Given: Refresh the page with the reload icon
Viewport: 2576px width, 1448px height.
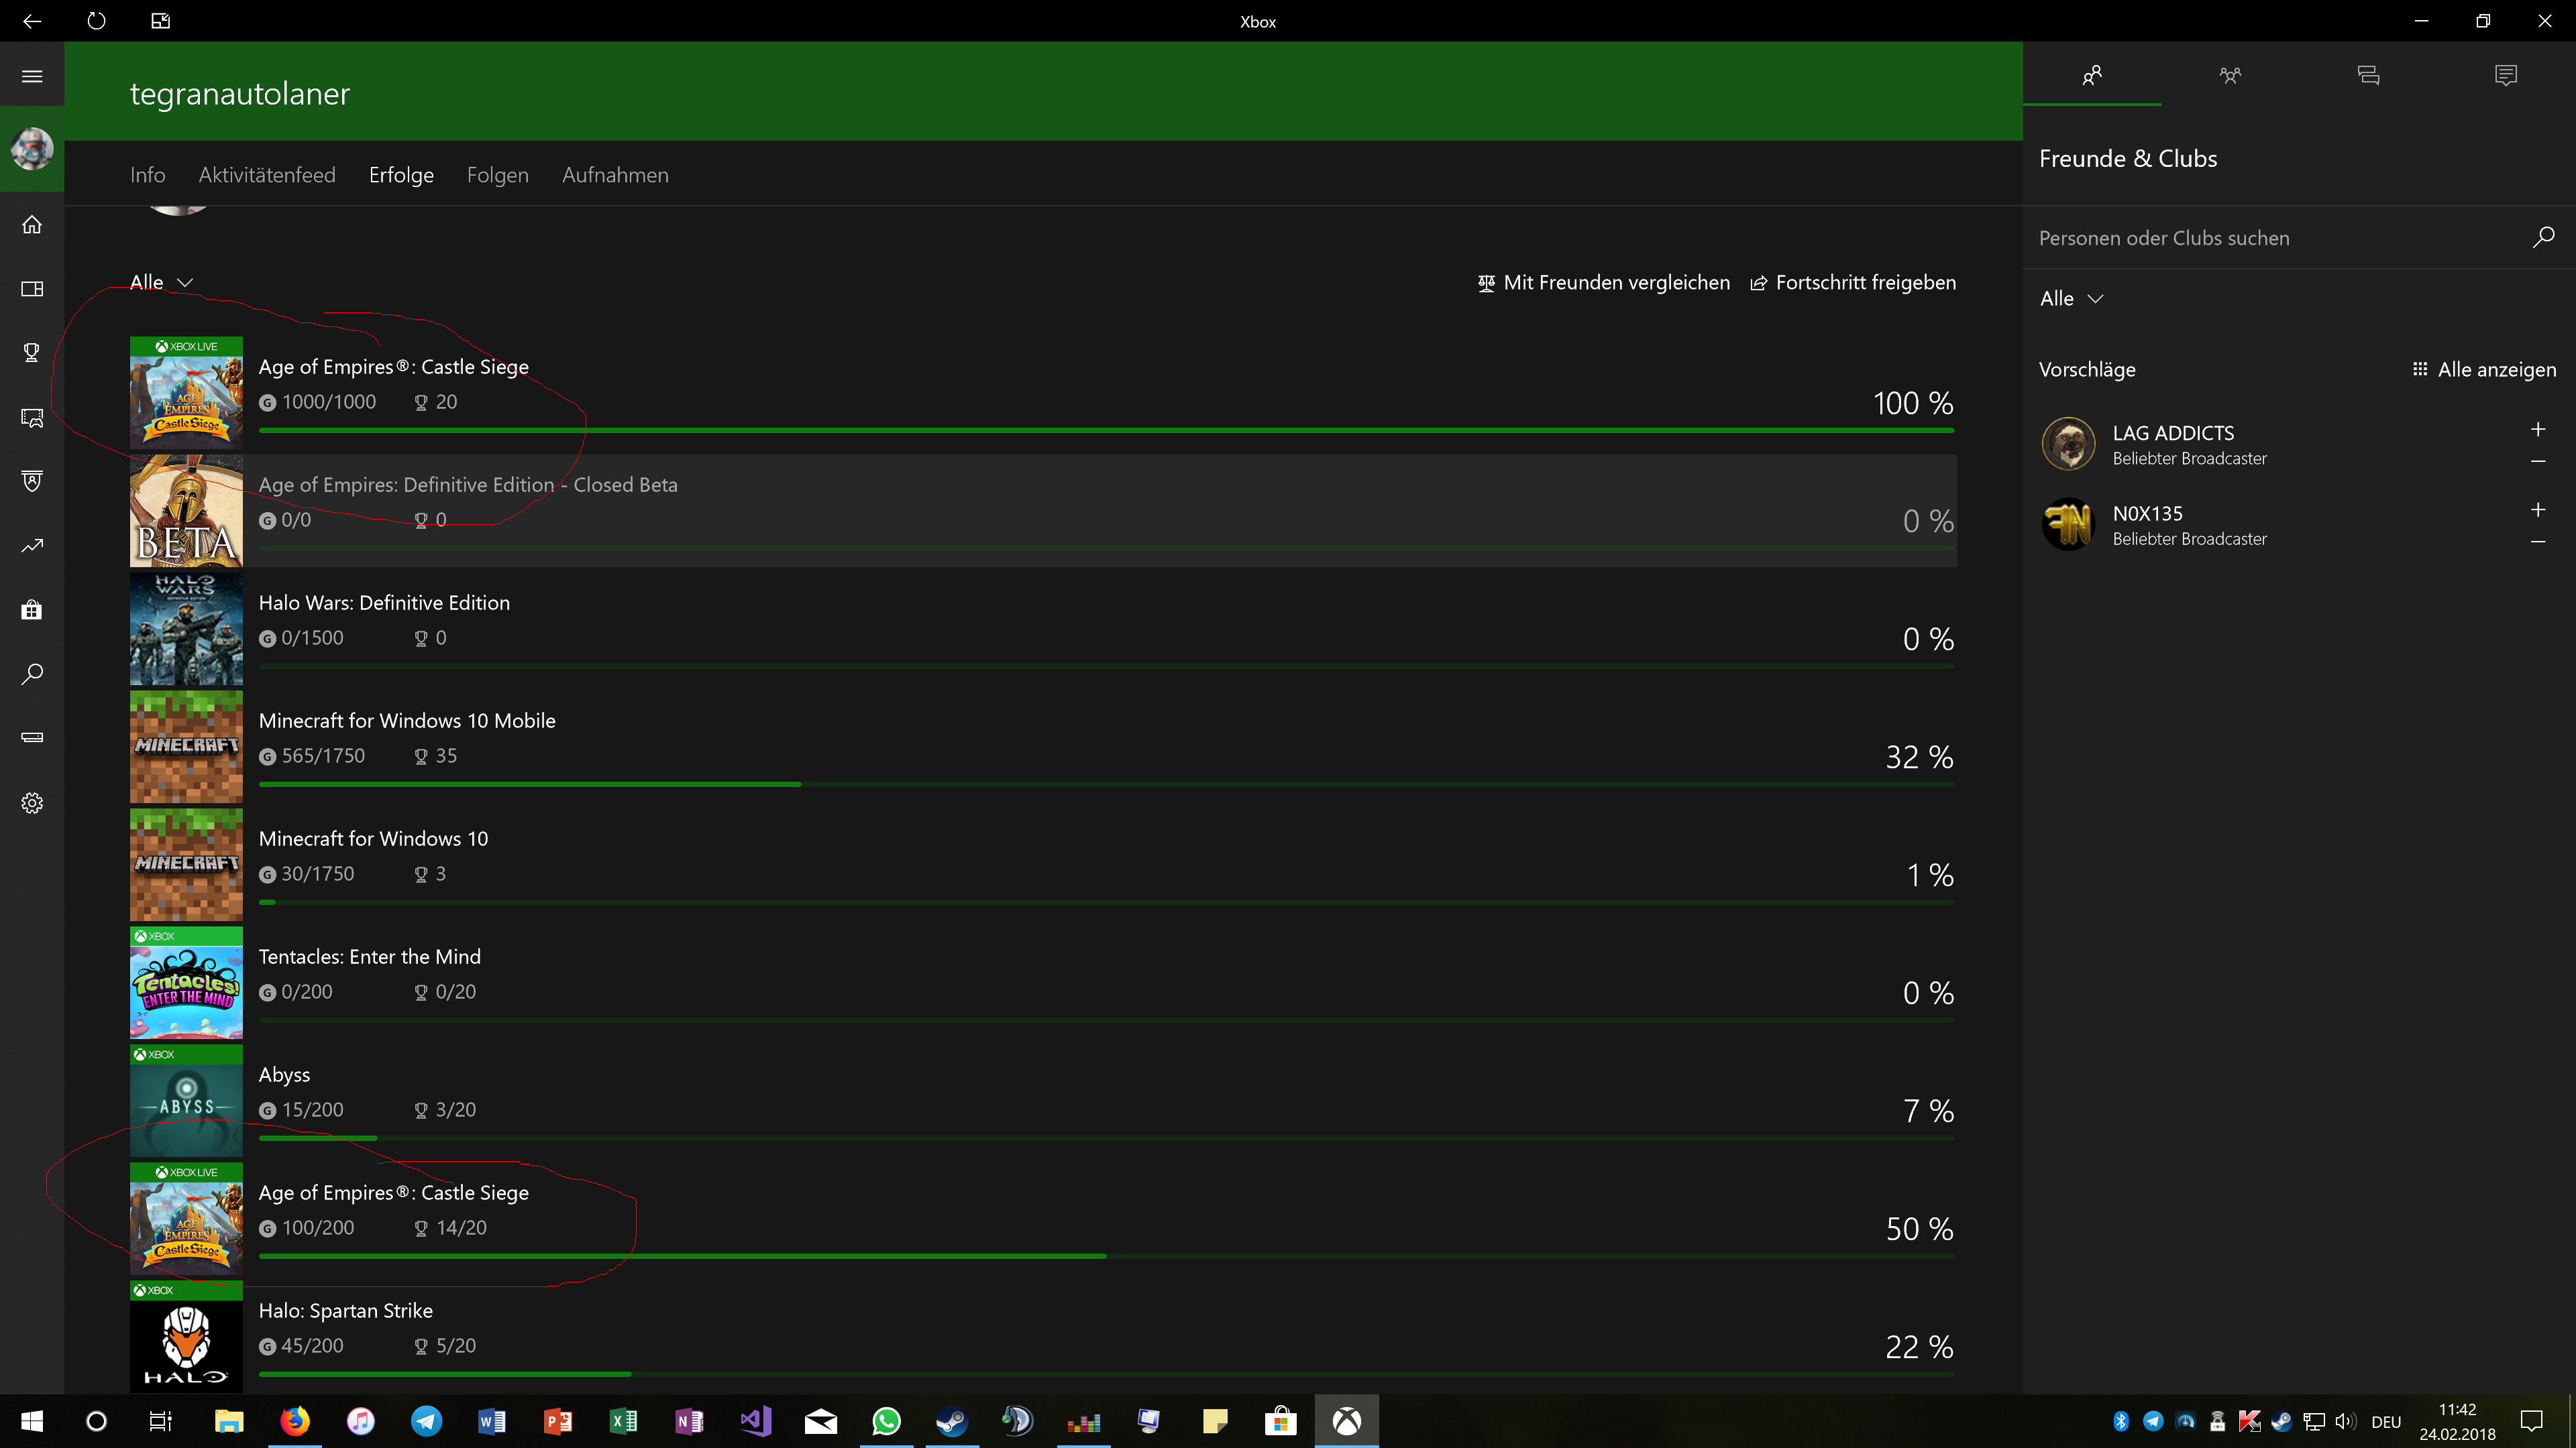Looking at the screenshot, I should [96, 21].
